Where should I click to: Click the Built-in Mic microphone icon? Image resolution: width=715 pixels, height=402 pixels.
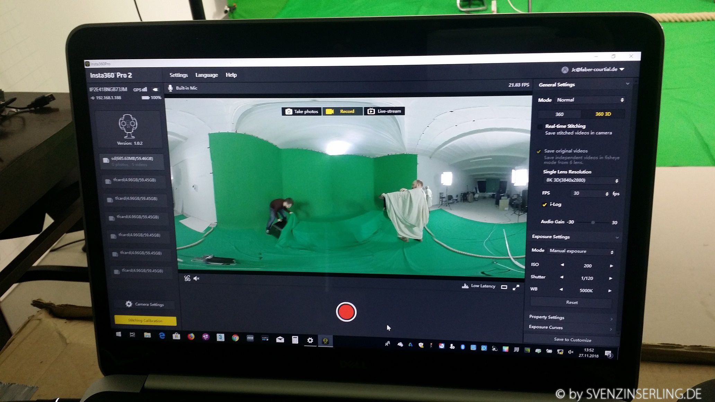pos(170,88)
